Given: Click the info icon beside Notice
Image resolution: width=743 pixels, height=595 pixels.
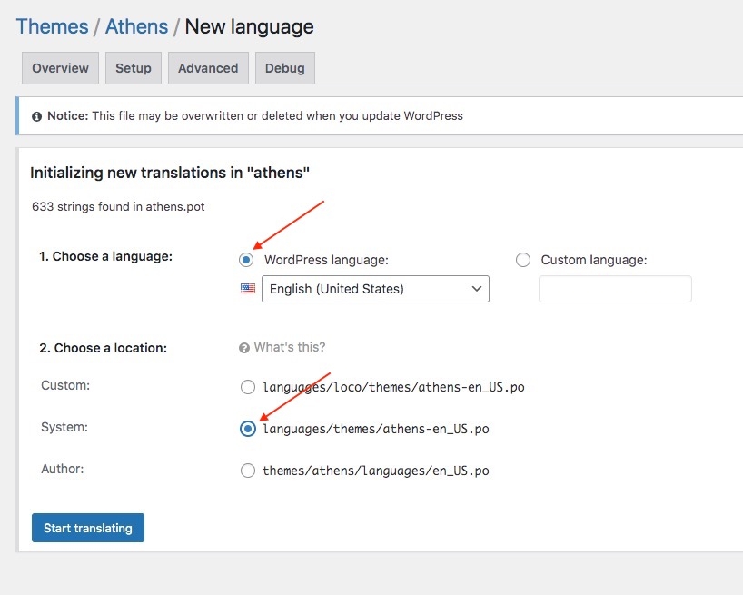Looking at the screenshot, I should pyautogui.click(x=36, y=116).
